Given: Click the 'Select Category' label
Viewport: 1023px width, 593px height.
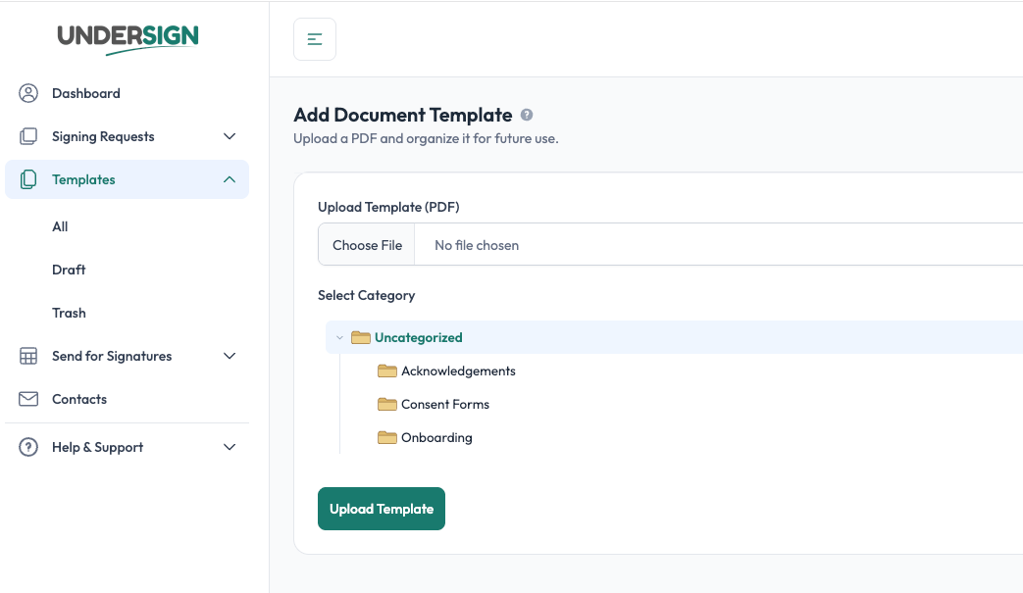Looking at the screenshot, I should click(x=366, y=296).
